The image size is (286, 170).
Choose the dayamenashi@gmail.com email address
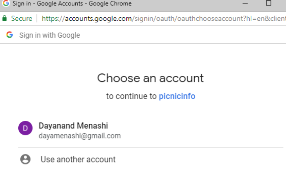pyautogui.click(x=80, y=136)
